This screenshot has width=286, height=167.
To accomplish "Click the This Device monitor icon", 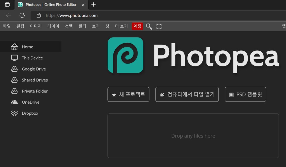I will pos(14,58).
